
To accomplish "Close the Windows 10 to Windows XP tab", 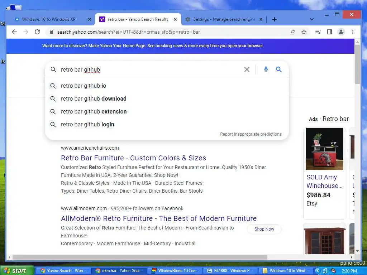I will click(x=89, y=19).
